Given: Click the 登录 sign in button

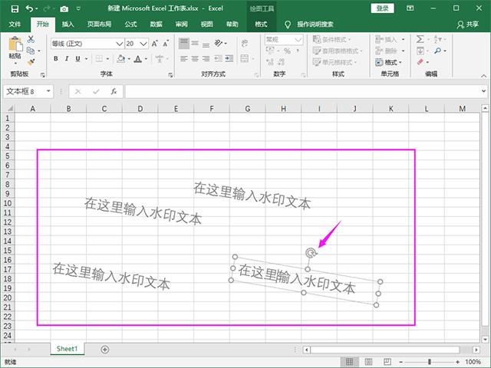Looking at the screenshot, I should [x=382, y=8].
